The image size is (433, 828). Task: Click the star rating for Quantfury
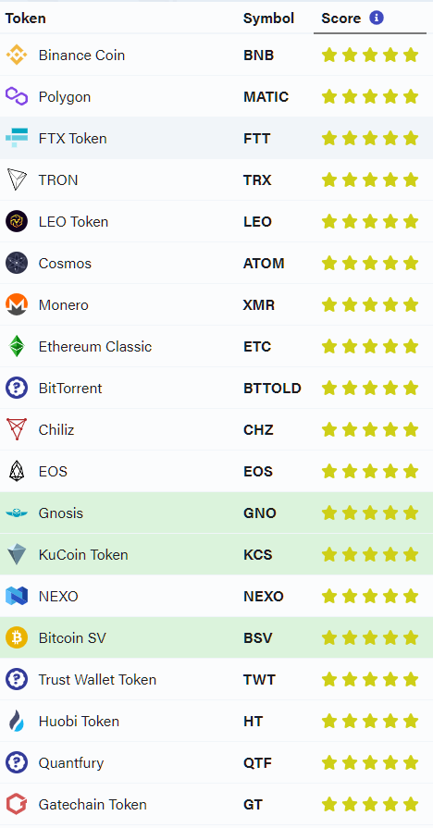click(370, 762)
